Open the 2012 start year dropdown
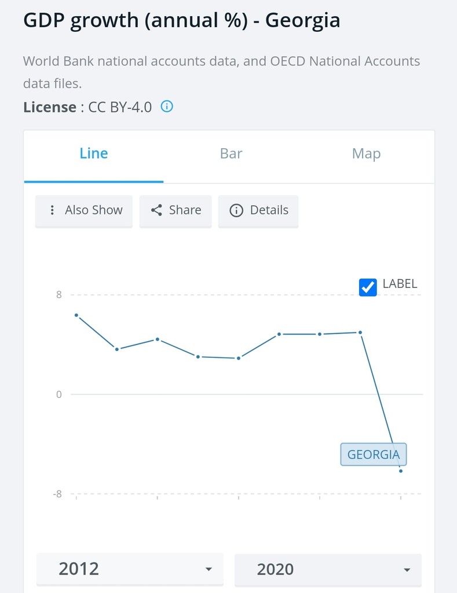This screenshot has height=593, width=457. point(130,569)
